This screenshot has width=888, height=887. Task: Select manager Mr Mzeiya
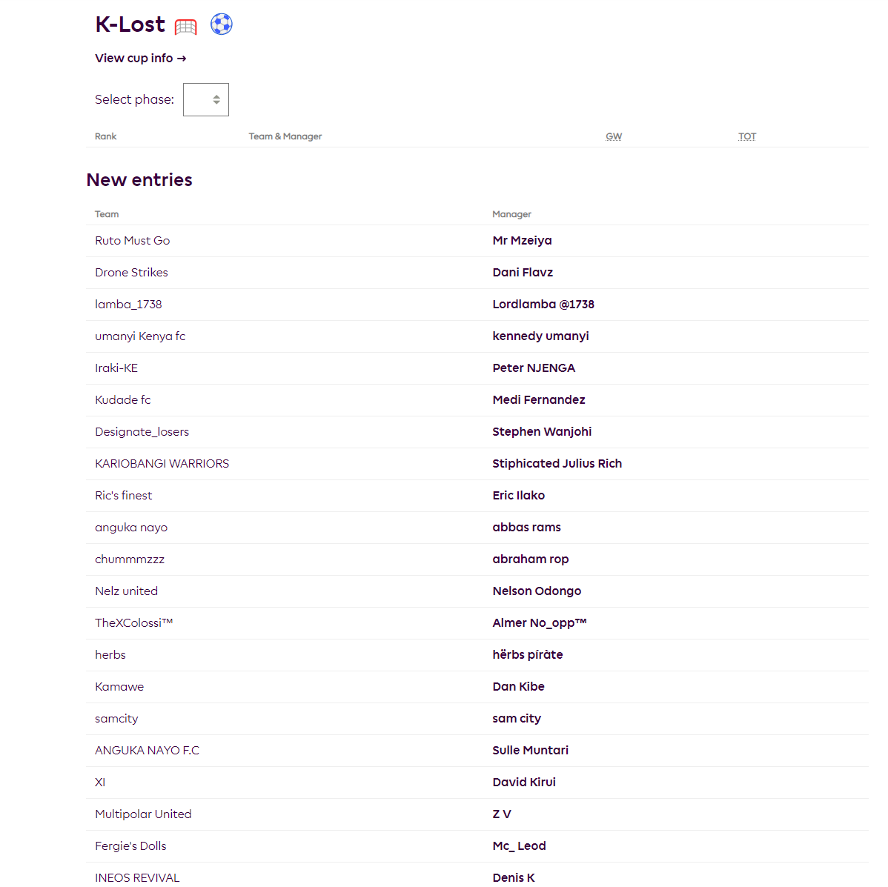click(x=522, y=241)
